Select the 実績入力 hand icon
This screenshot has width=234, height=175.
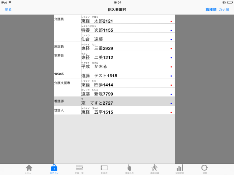(129, 169)
